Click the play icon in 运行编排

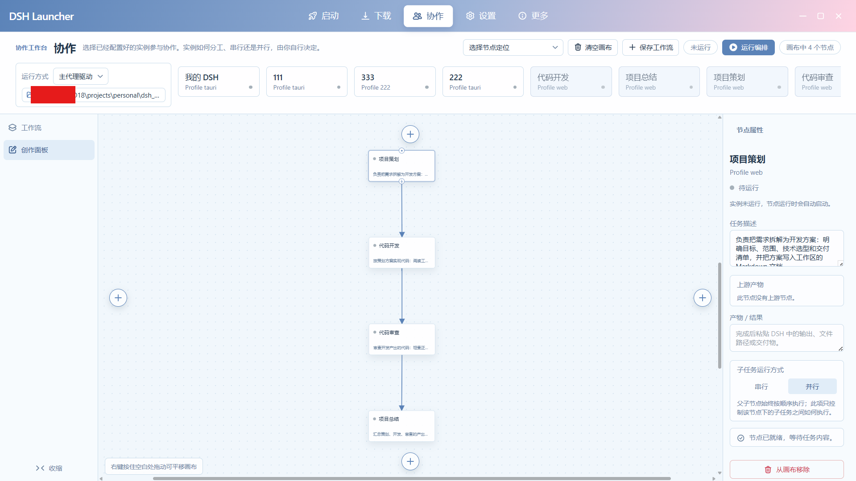tap(733, 47)
